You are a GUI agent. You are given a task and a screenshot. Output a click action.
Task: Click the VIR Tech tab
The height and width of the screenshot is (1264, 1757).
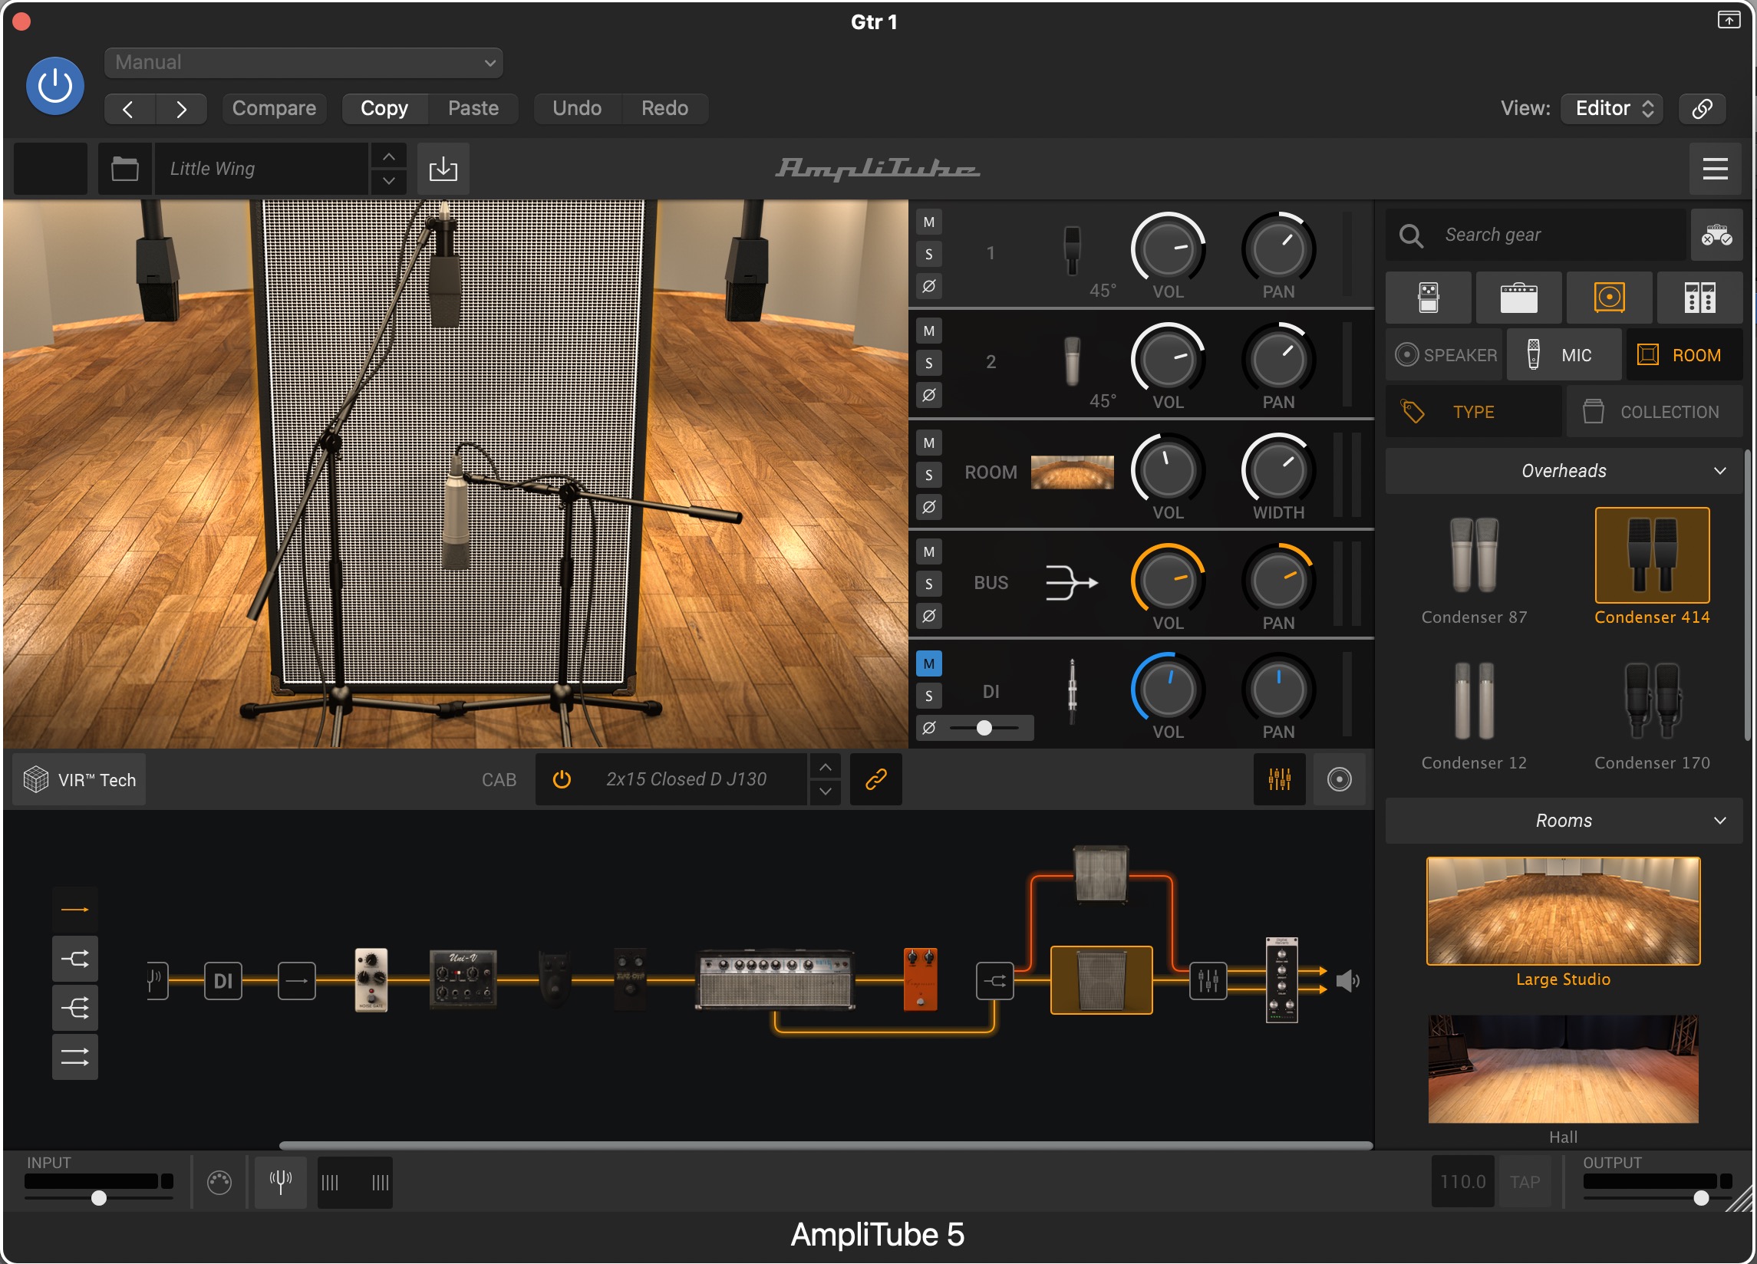click(79, 779)
